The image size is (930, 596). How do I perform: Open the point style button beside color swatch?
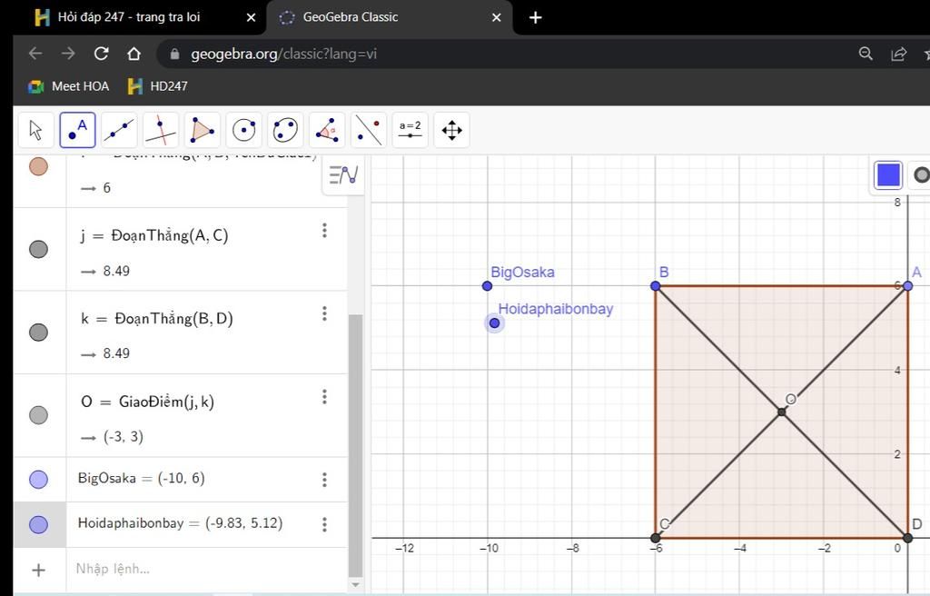pos(921,175)
